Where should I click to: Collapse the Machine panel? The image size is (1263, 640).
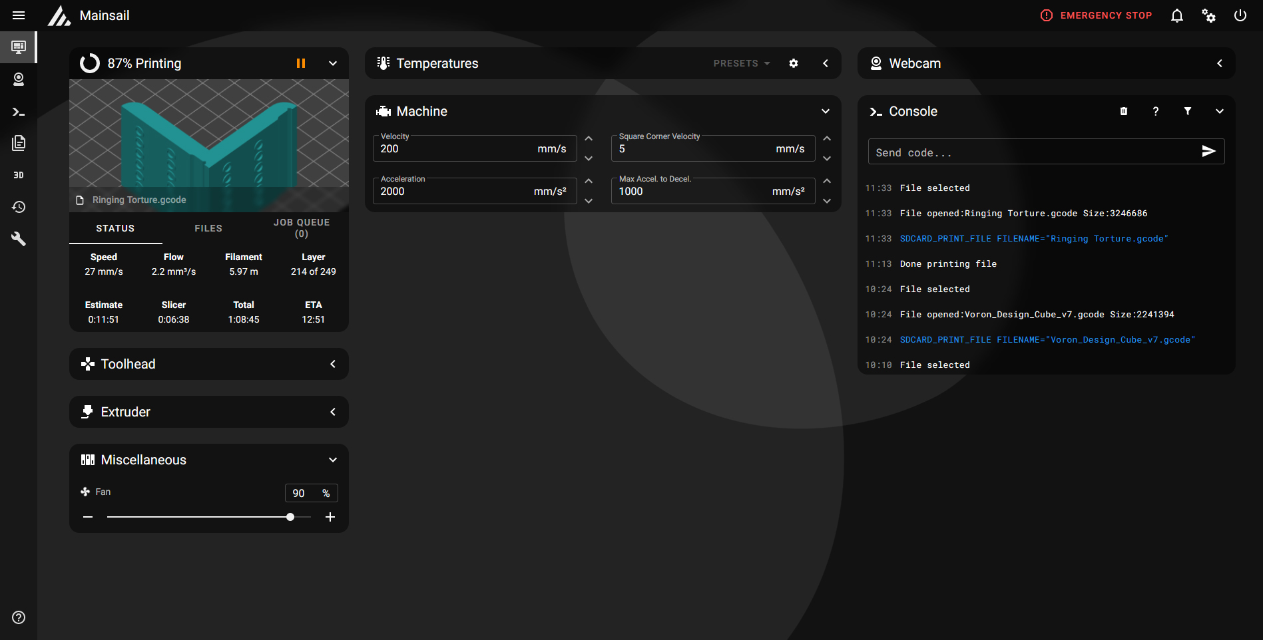point(826,111)
